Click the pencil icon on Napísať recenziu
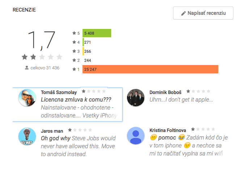This screenshot has width=240, height=171. pos(184,13)
